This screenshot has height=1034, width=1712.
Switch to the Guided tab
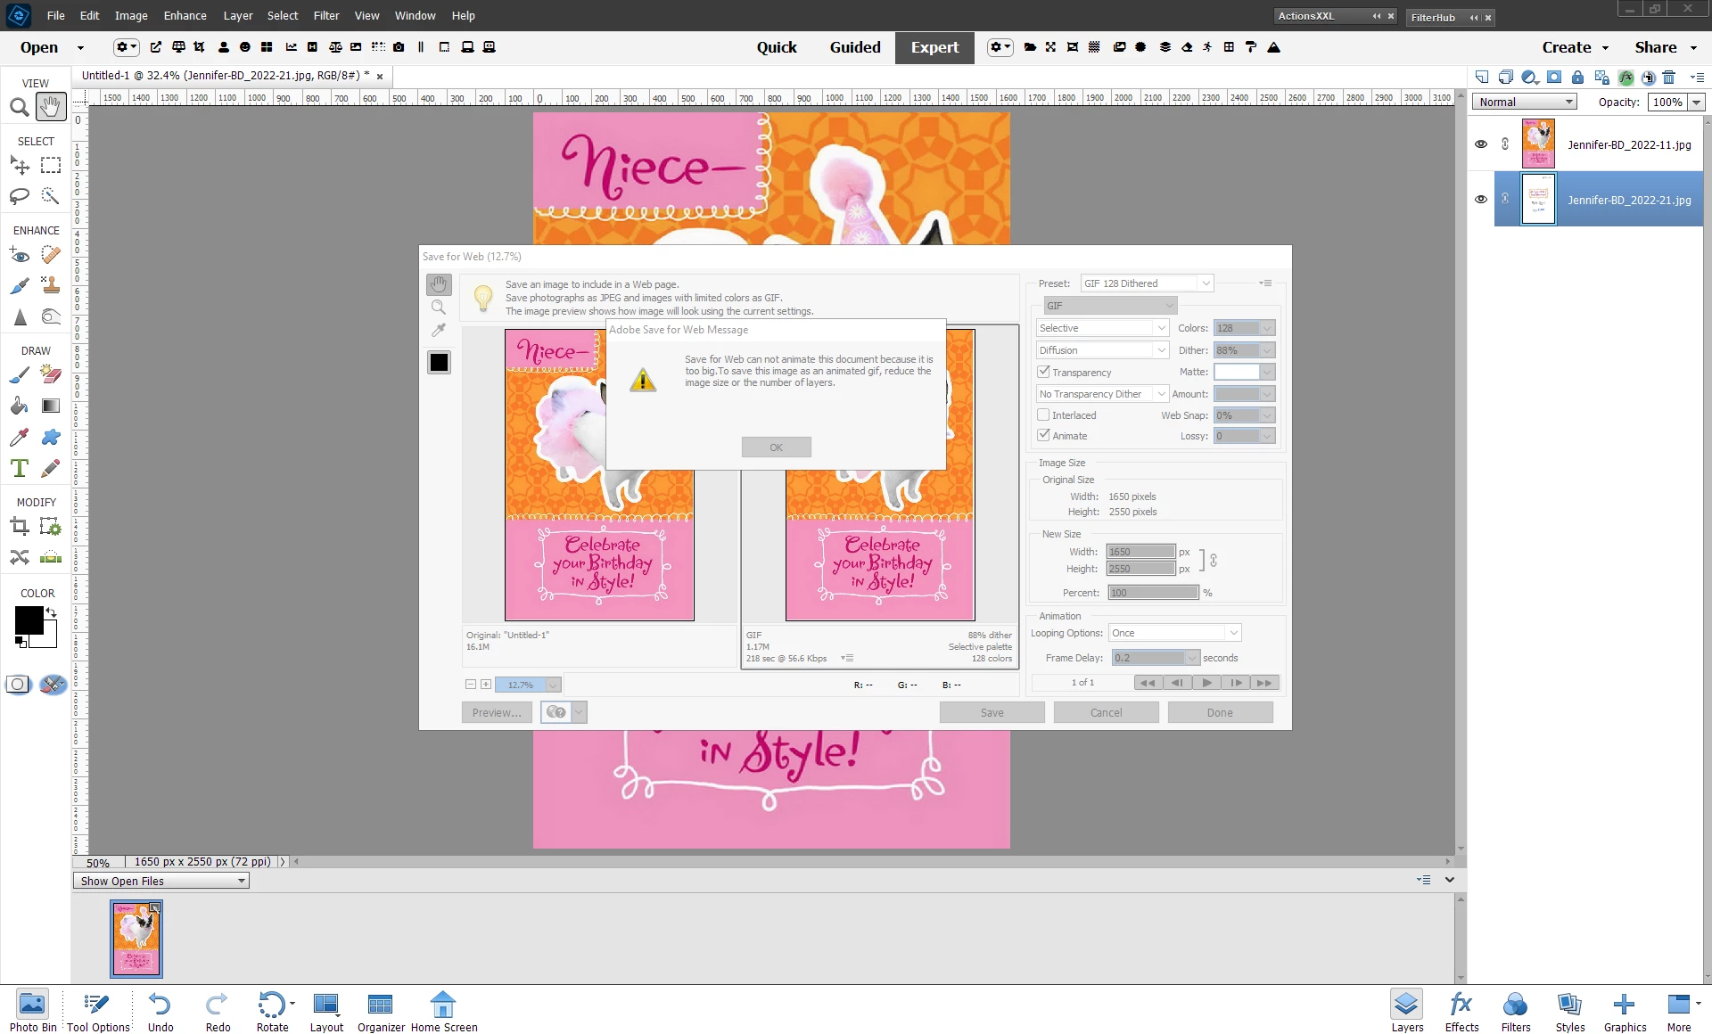click(854, 47)
